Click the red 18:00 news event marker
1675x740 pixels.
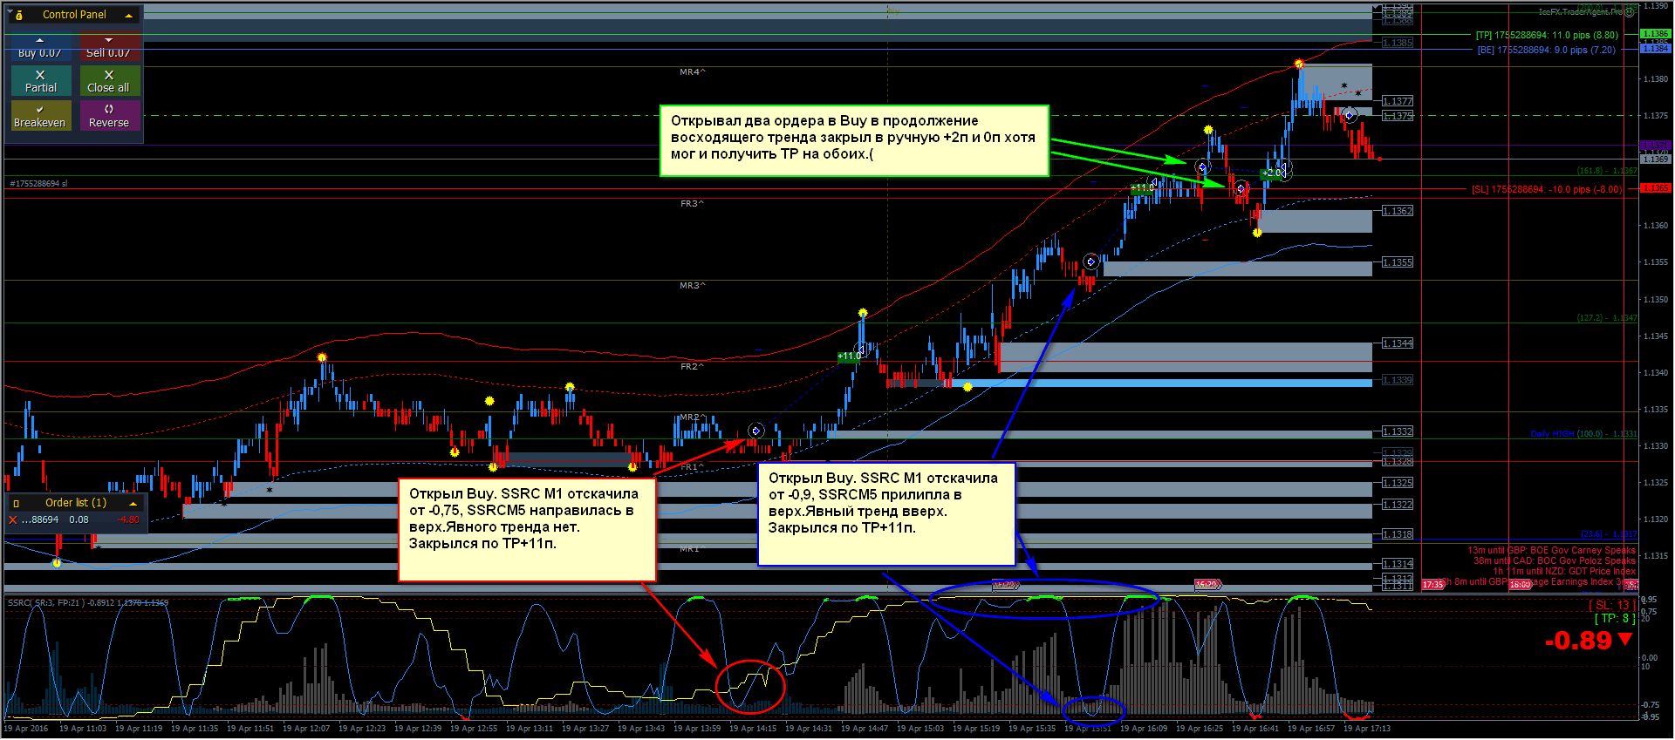point(1521,585)
